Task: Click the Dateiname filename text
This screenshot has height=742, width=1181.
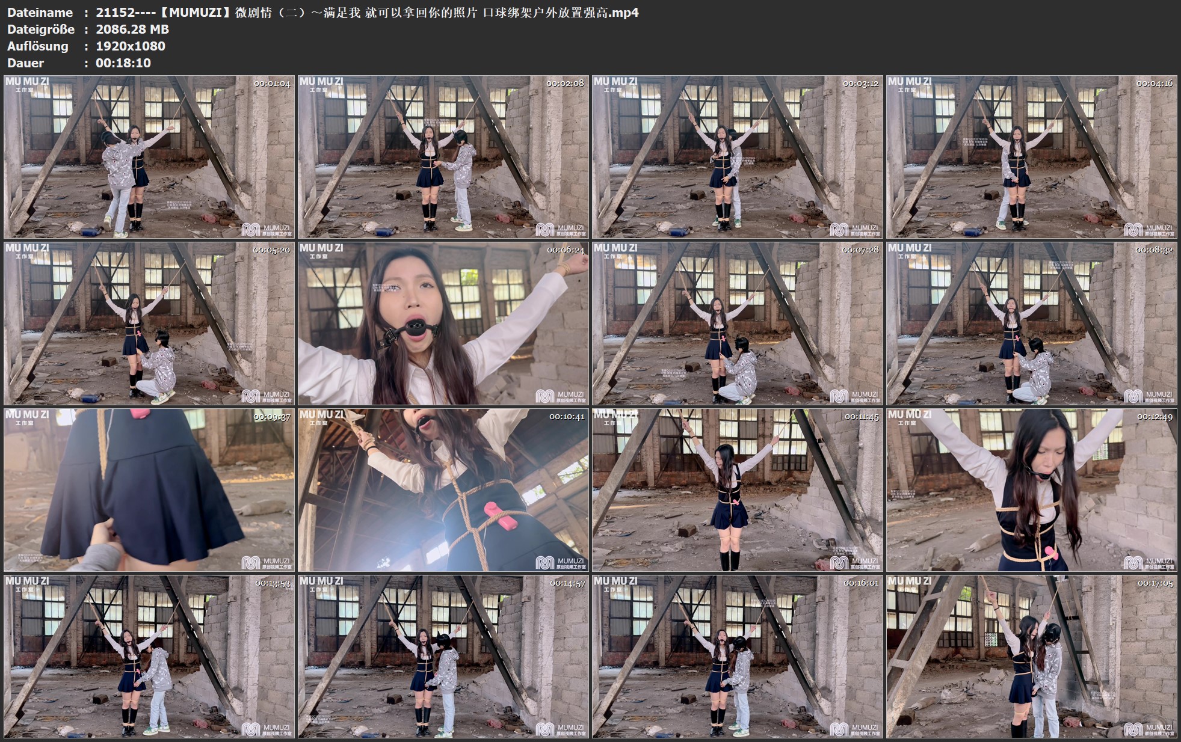Action: (x=367, y=13)
